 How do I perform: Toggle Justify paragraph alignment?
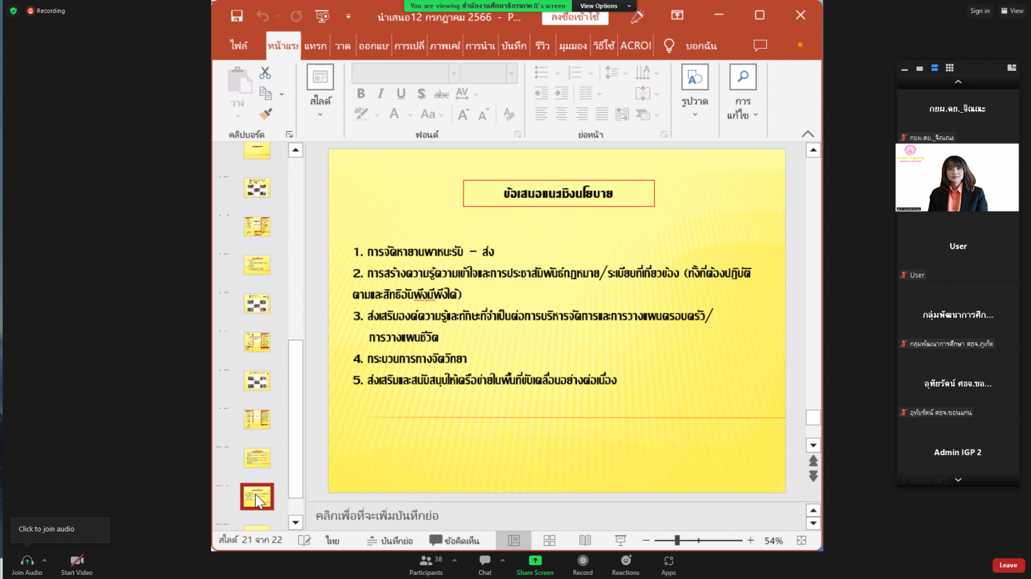602,114
